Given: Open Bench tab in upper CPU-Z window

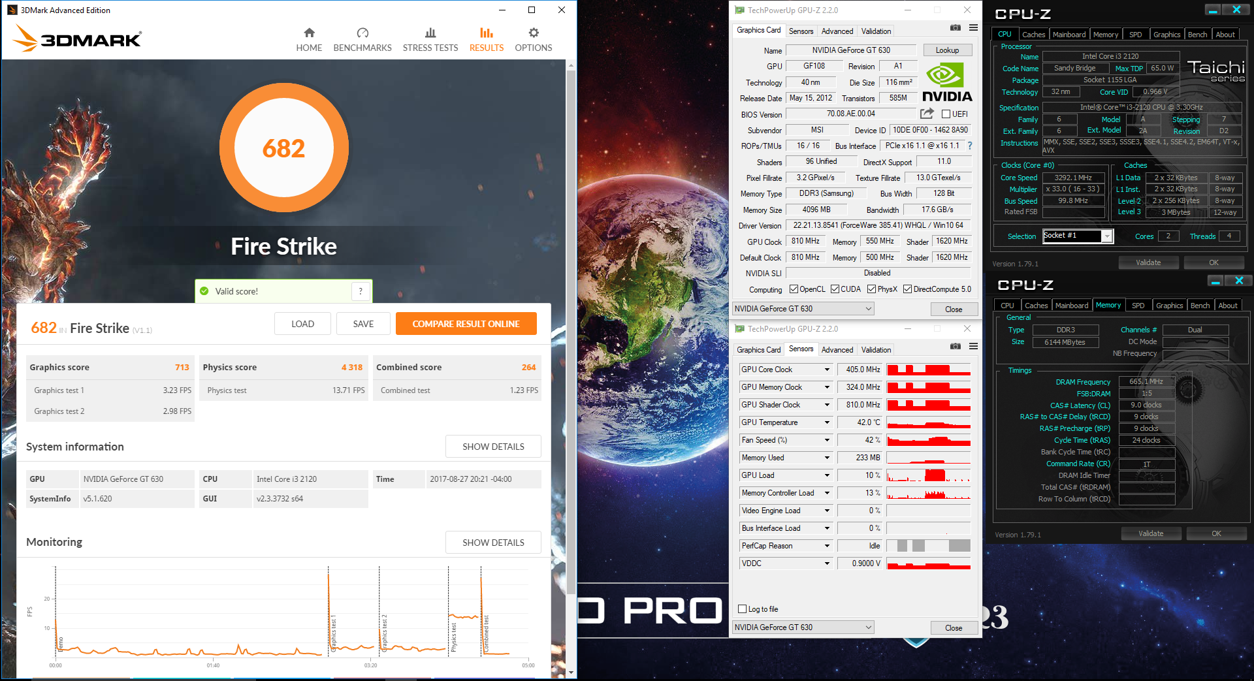Looking at the screenshot, I should 1197,35.
